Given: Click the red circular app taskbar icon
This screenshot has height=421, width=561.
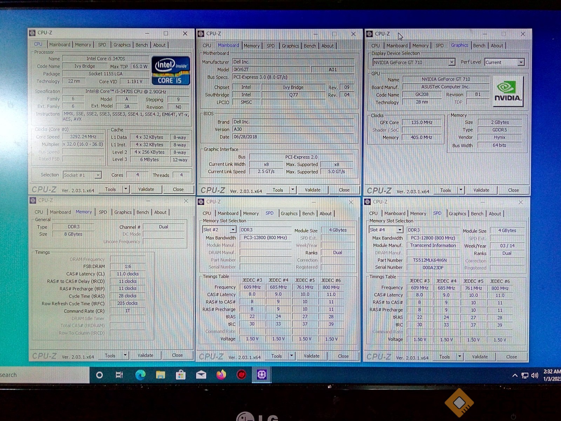Looking at the screenshot, I should click(241, 375).
